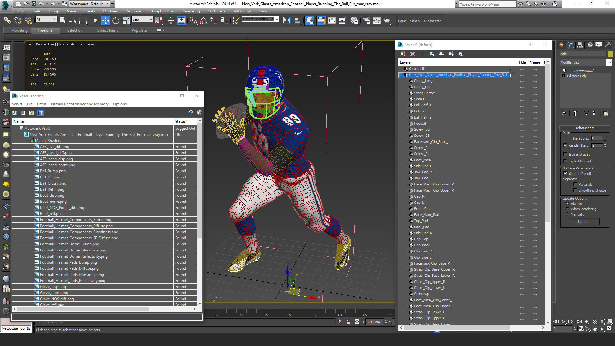Open the Select by Name dialog
This screenshot has height=346, width=615.
click(x=73, y=21)
